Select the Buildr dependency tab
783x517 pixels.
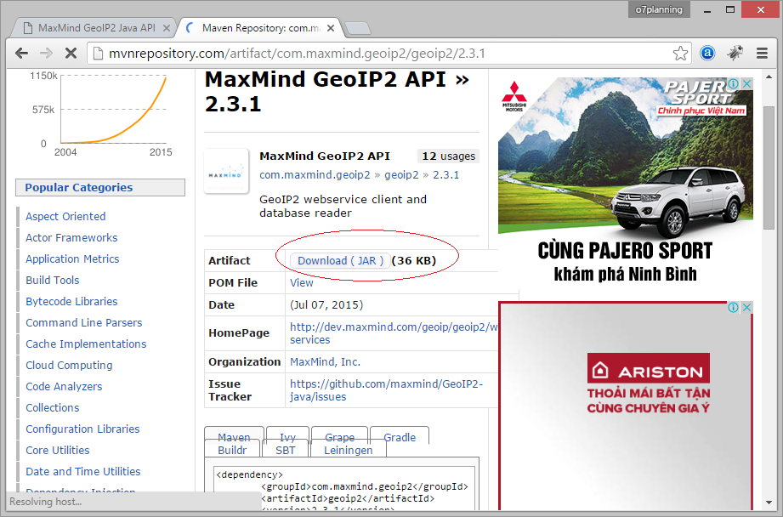tap(232, 450)
